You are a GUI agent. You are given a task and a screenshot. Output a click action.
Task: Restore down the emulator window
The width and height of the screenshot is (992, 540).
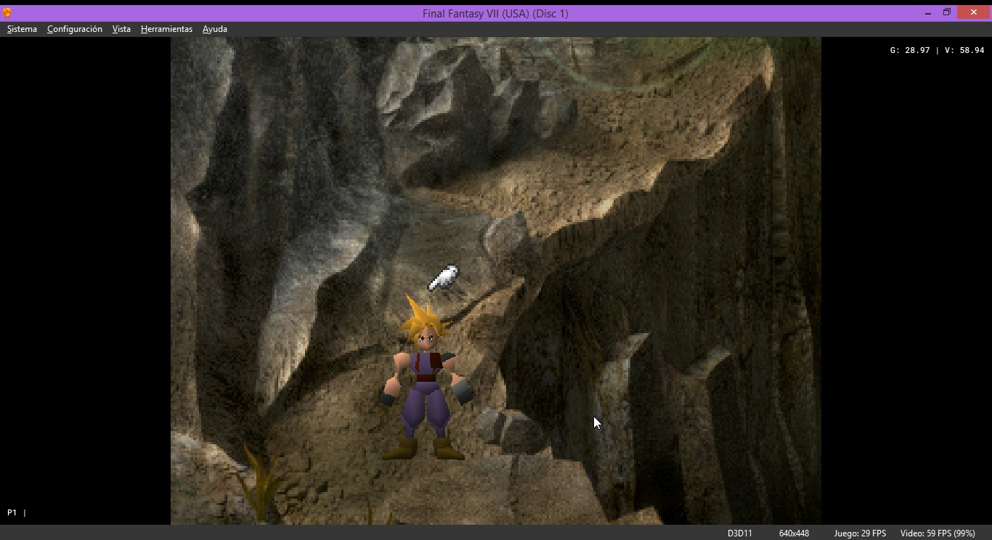[x=947, y=12]
